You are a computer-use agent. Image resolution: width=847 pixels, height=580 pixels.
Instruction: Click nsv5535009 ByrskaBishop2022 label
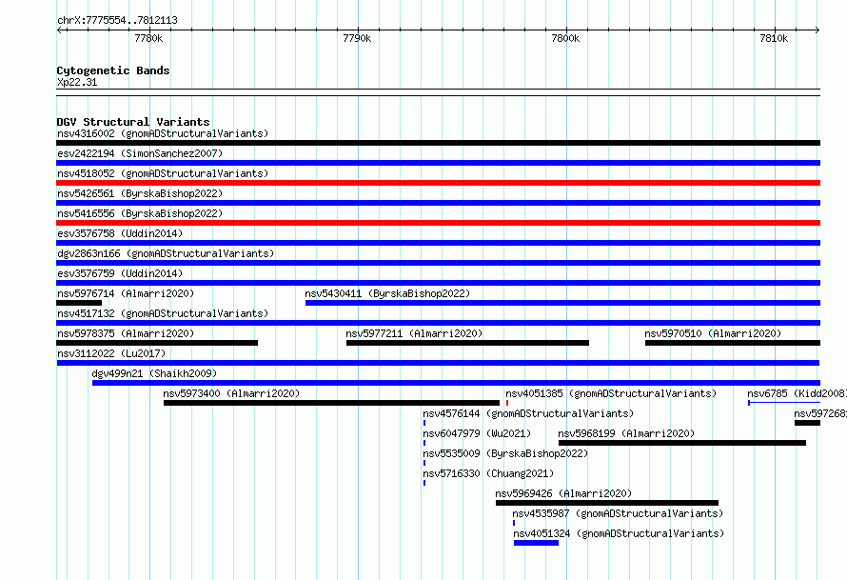point(505,453)
